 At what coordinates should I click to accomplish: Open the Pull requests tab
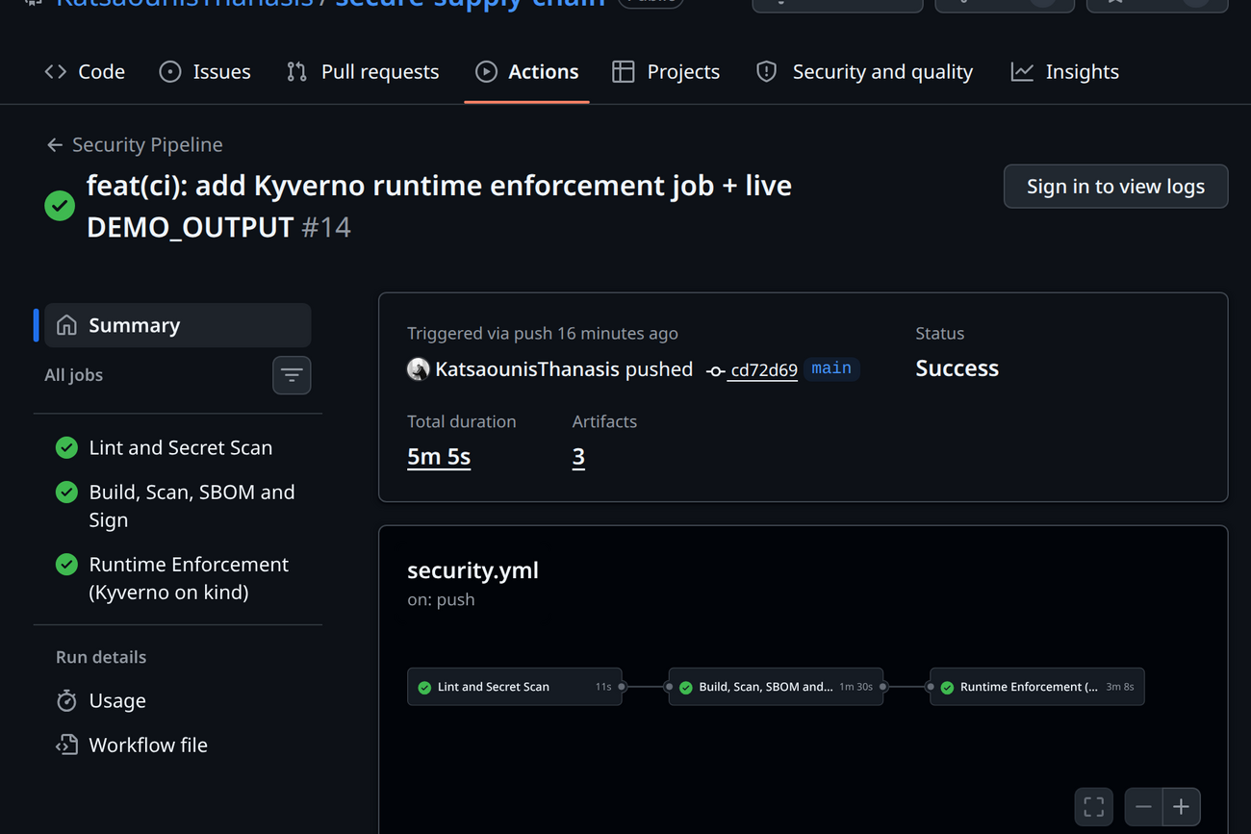tap(363, 72)
